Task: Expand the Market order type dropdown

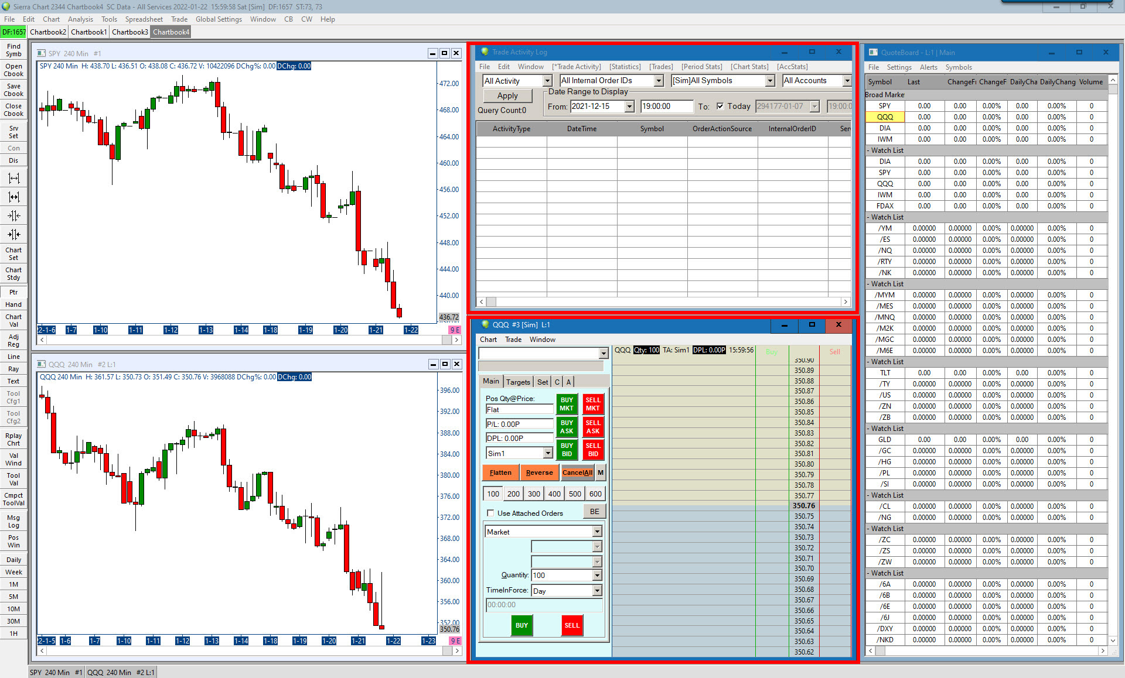Action: point(596,532)
